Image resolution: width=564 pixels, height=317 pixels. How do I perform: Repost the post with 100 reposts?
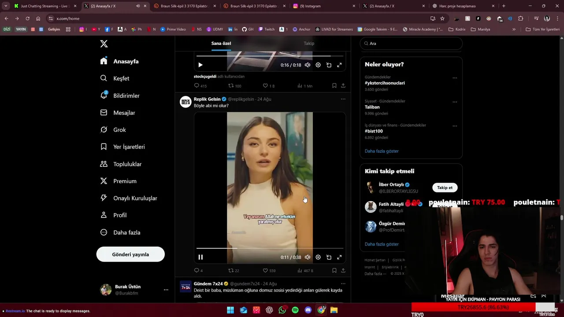coord(234,86)
